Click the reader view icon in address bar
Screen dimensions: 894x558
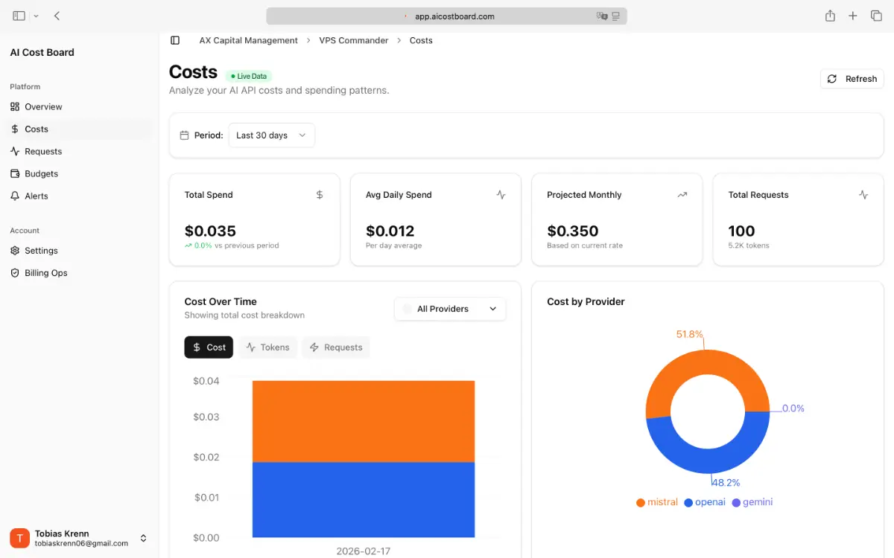(616, 16)
